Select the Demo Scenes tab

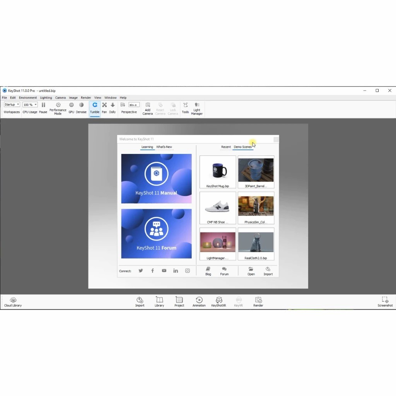tap(243, 147)
